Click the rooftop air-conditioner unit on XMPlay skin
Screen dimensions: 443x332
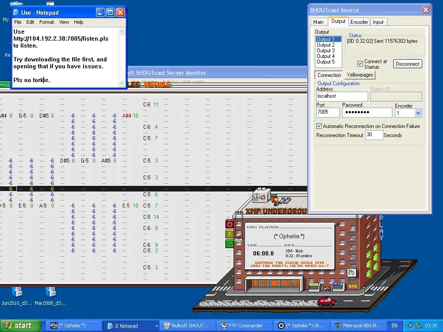pos(261,195)
